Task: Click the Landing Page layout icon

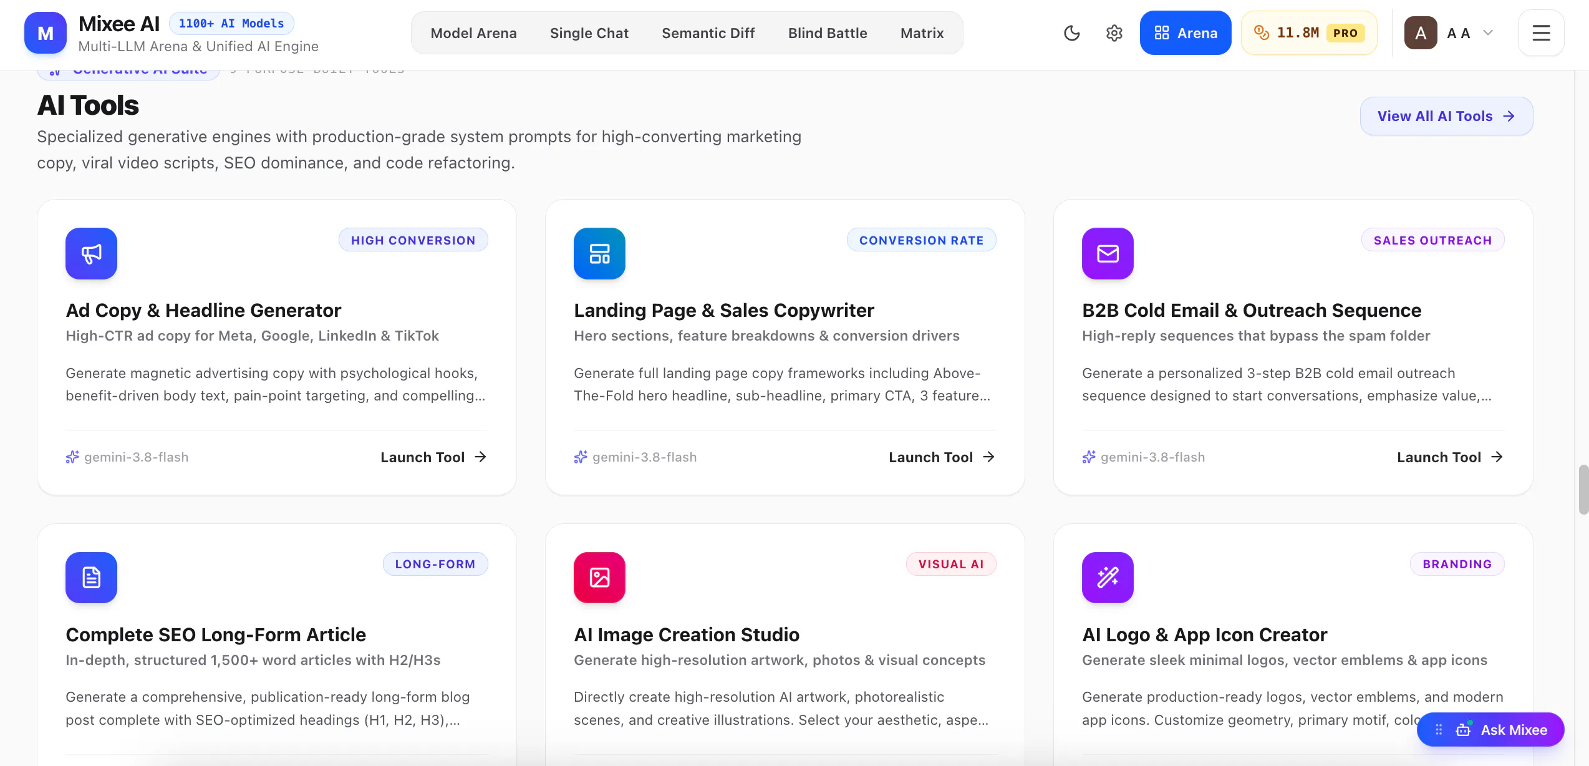Action: [599, 253]
